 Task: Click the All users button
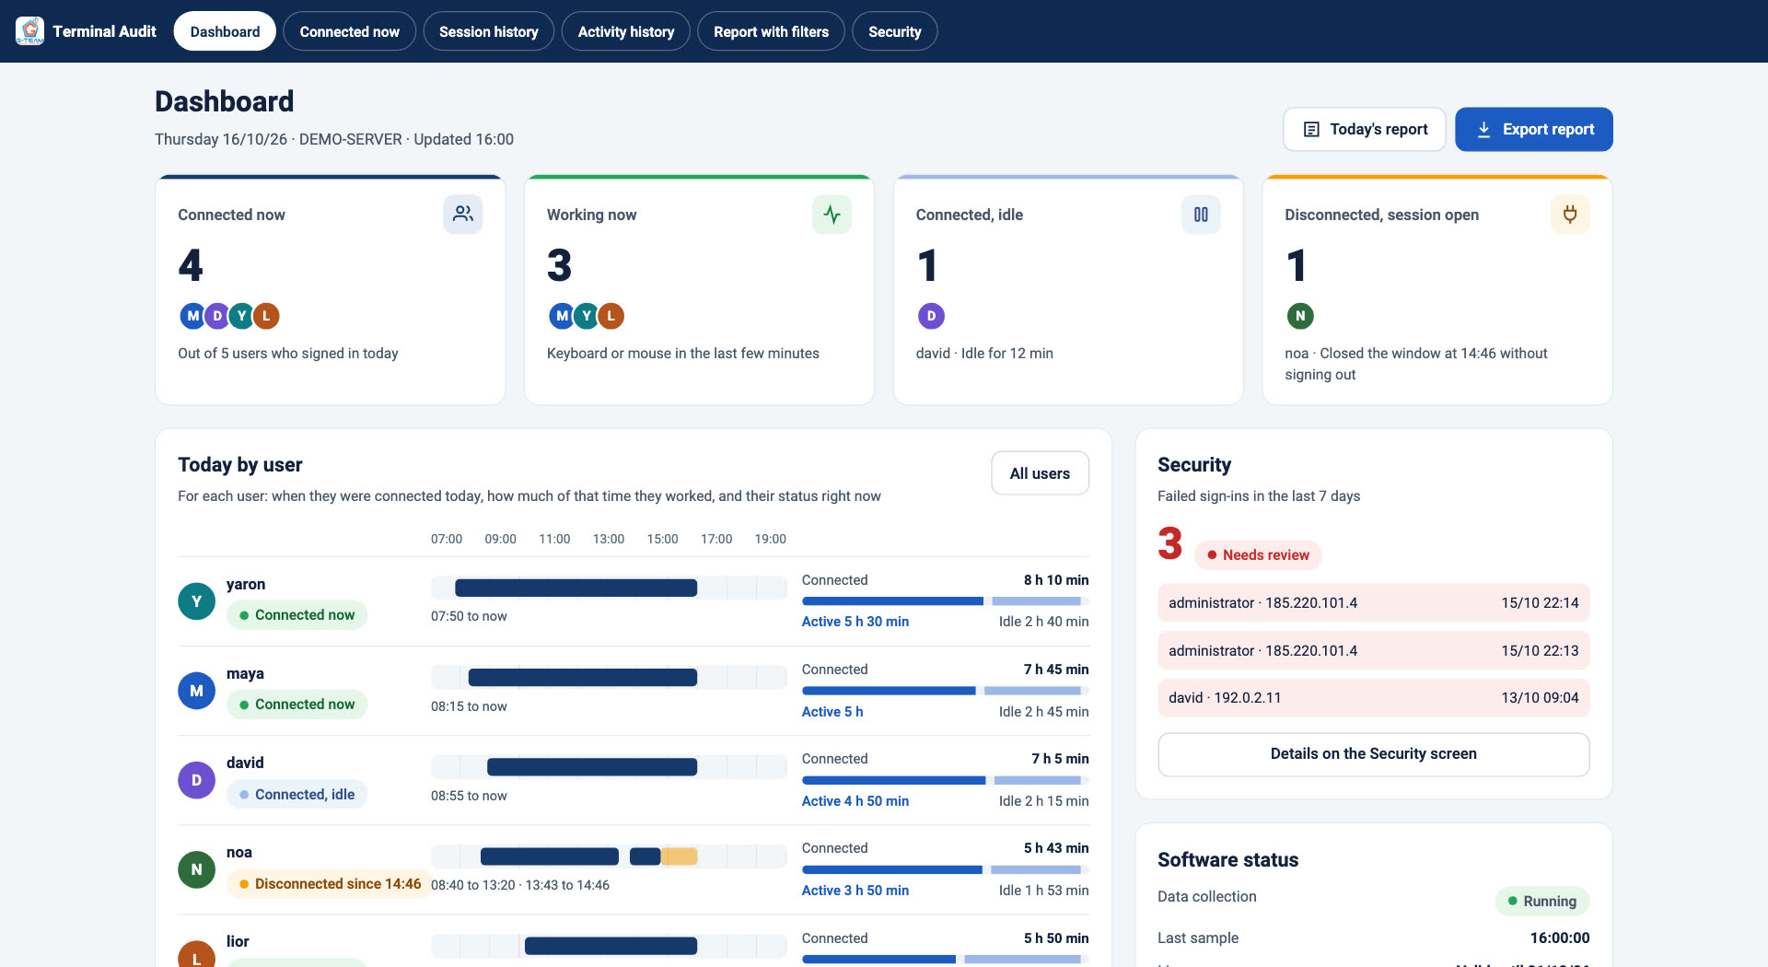coord(1040,473)
